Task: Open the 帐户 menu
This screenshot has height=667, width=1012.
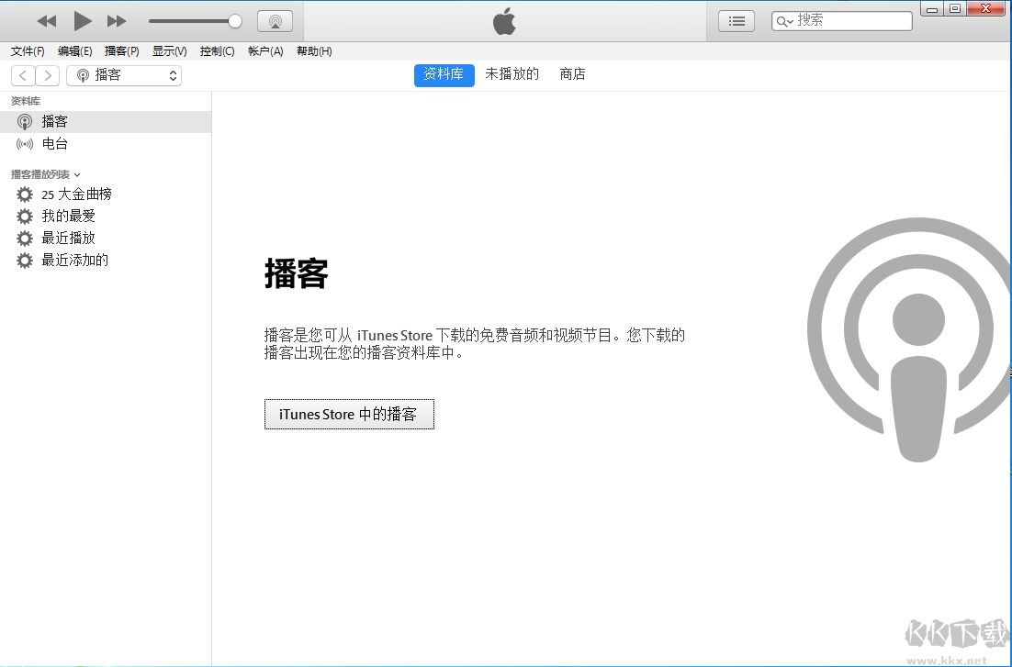Action: coord(265,51)
